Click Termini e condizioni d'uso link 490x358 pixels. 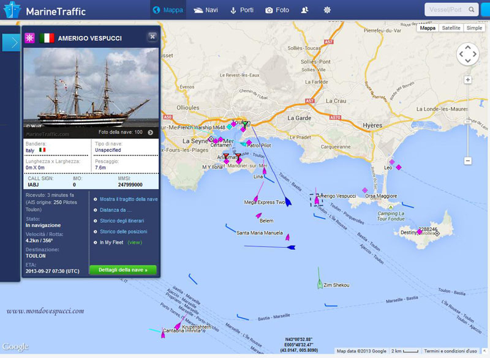tap(450, 351)
